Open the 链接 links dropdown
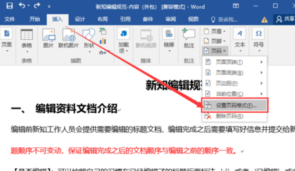Viewport: 295px width, 171px height. 169,40
